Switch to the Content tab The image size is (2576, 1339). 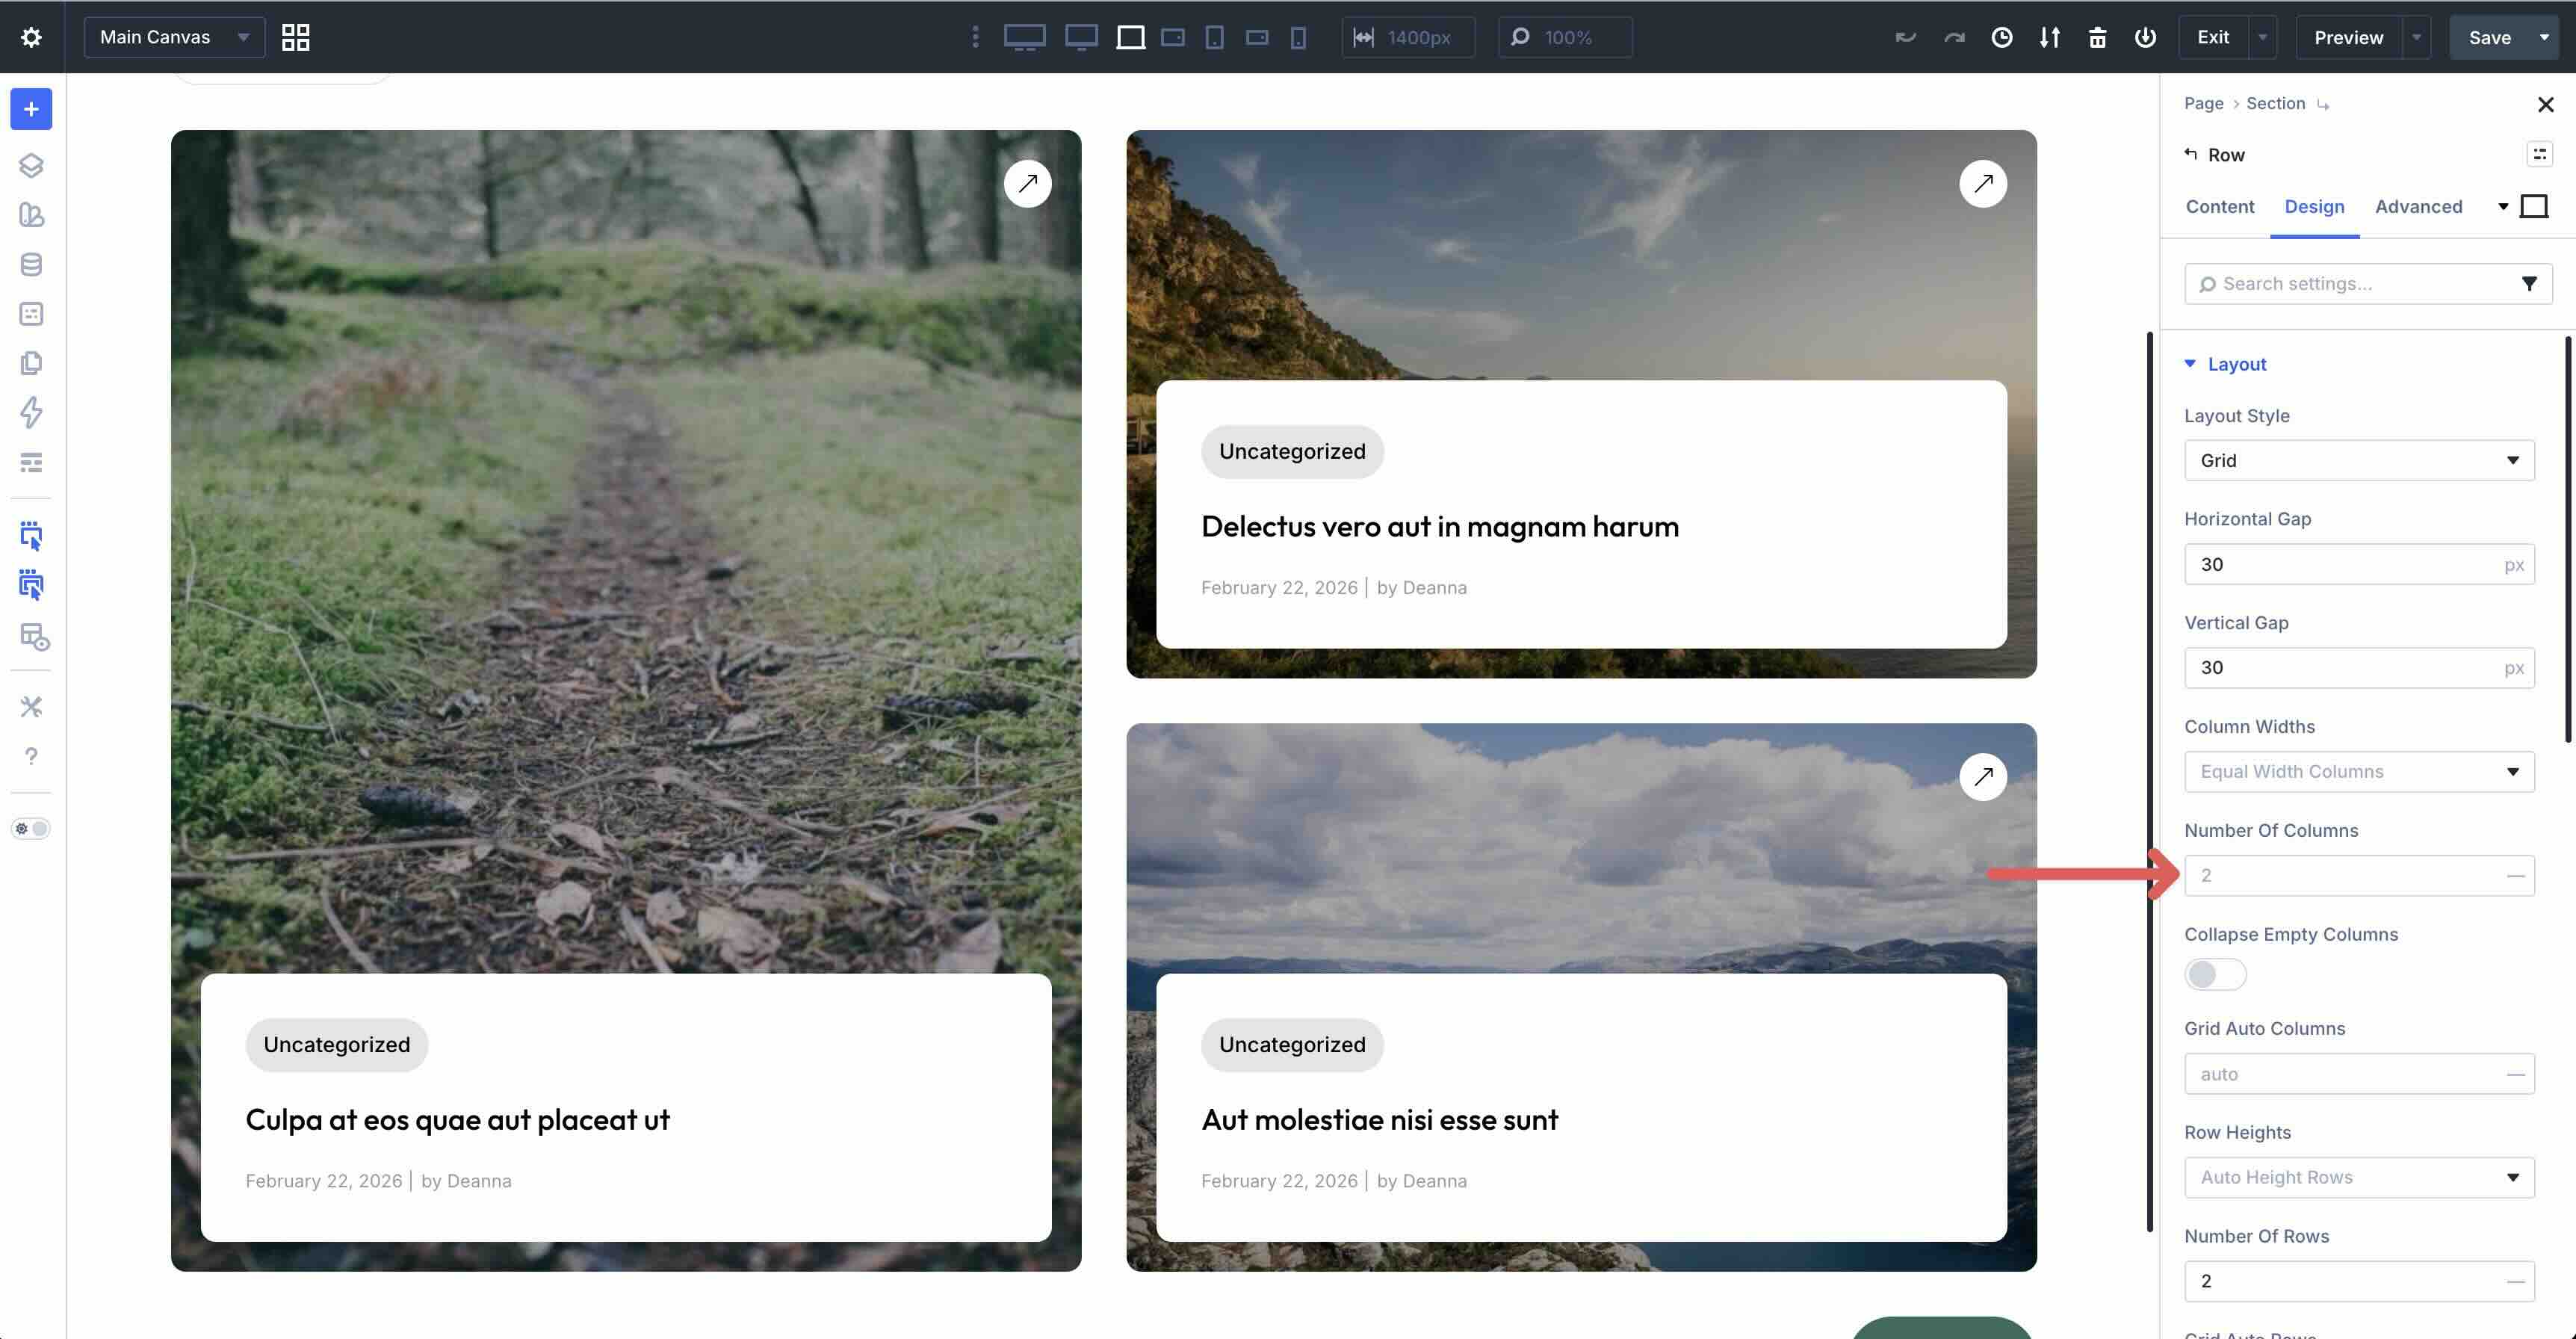point(2219,206)
